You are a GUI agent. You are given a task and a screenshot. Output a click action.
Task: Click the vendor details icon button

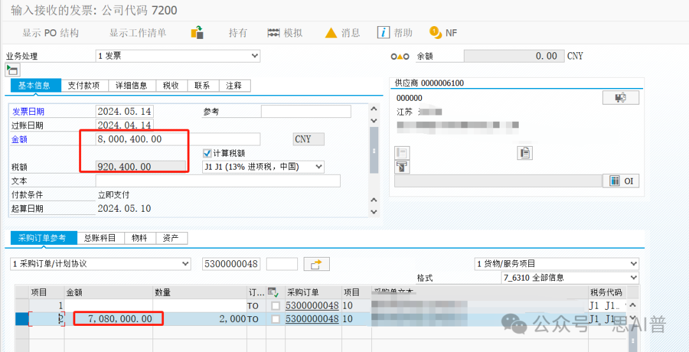[x=620, y=98]
